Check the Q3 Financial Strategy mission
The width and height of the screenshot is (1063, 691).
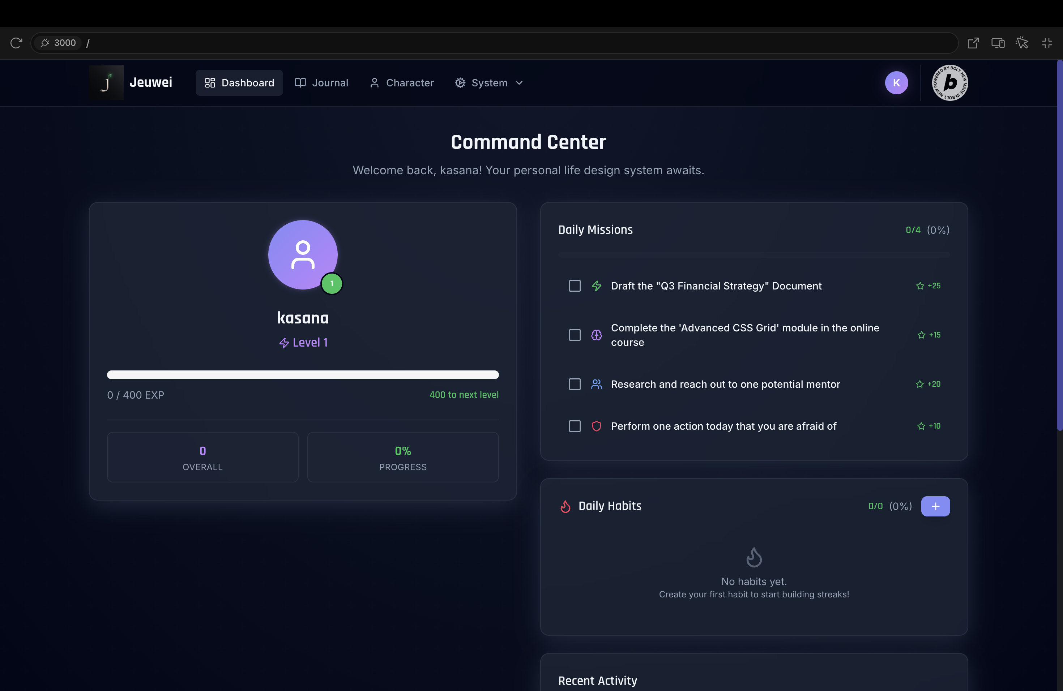[575, 286]
